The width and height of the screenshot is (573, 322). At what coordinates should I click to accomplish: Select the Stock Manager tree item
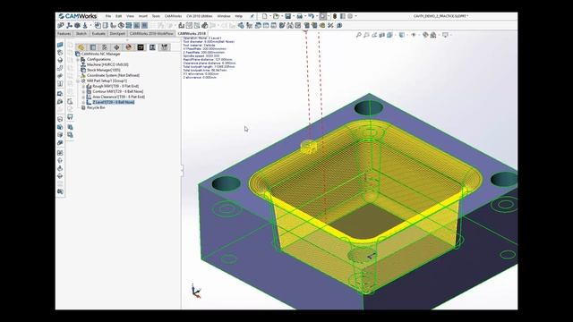104,70
